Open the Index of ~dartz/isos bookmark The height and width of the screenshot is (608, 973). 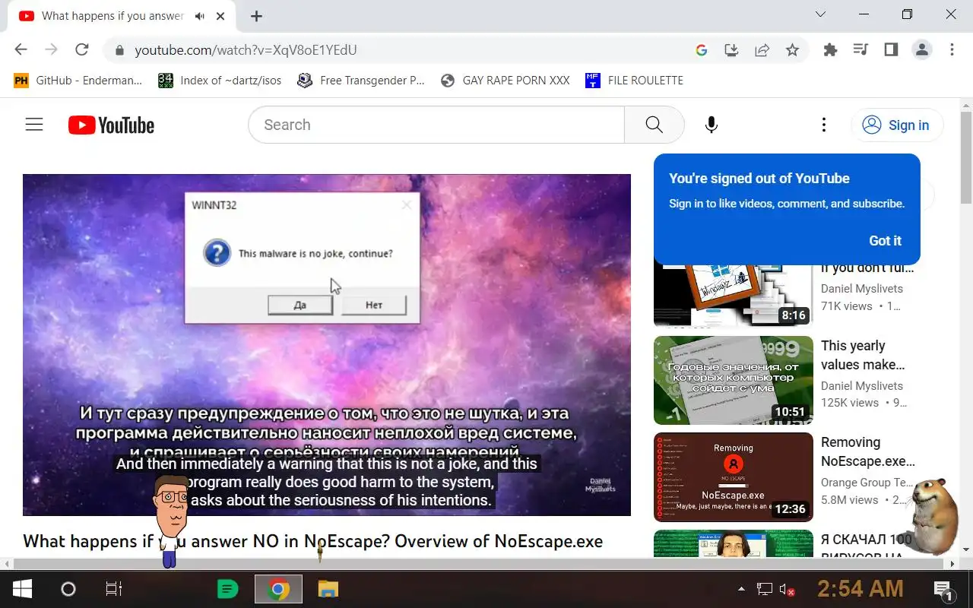pos(220,81)
